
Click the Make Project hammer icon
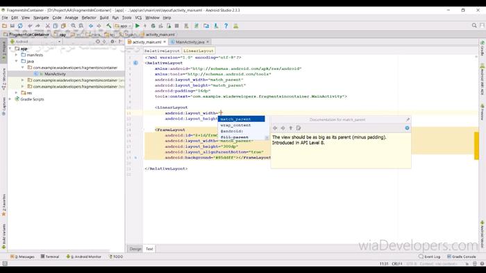click(x=109, y=26)
